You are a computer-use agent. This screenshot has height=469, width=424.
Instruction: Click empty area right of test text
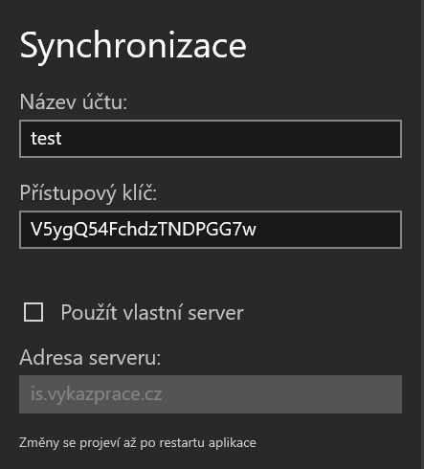[230, 139]
